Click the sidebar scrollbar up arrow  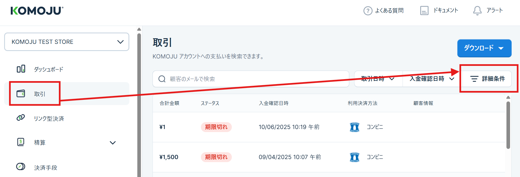point(139,29)
